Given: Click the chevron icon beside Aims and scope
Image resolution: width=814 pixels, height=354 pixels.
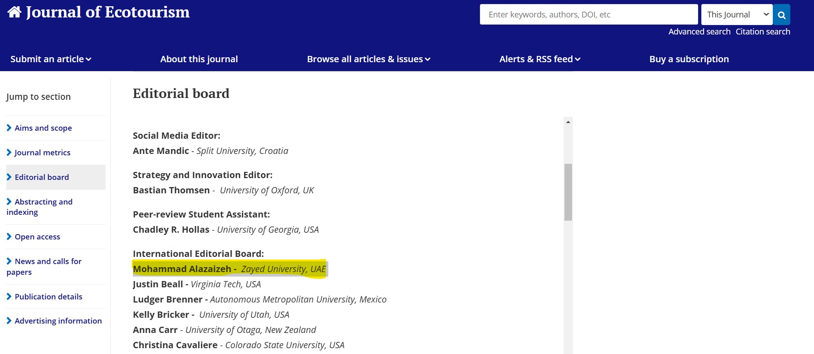Looking at the screenshot, I should tap(9, 128).
